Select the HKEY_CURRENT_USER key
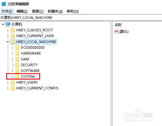 35,36
